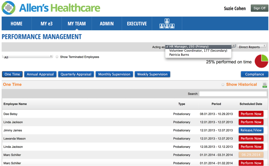Open the EXECUTIVE tab
The width and height of the screenshot is (269, 166).
coord(137,23)
